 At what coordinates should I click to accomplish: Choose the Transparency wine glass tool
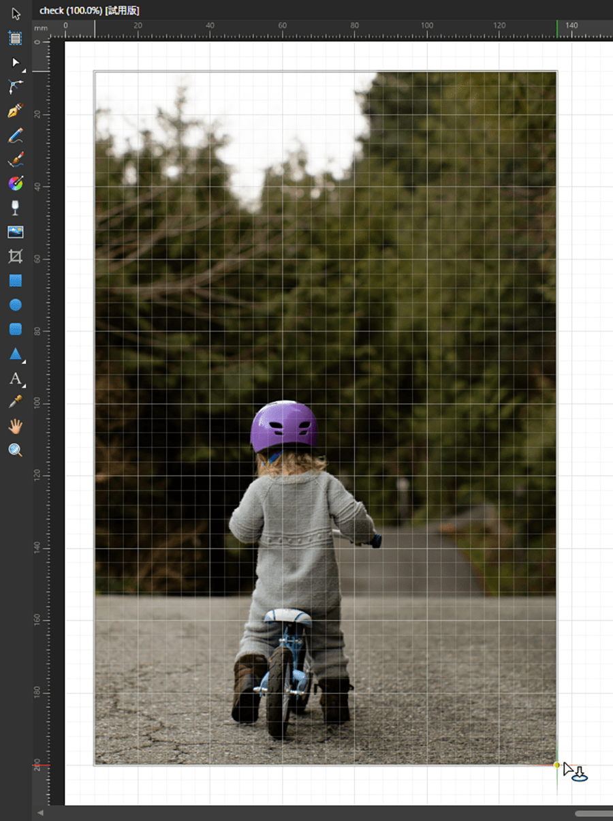coord(16,208)
